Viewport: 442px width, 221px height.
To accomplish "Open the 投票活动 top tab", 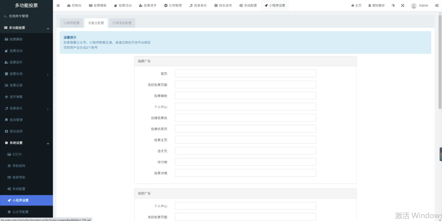I will 123,5.
